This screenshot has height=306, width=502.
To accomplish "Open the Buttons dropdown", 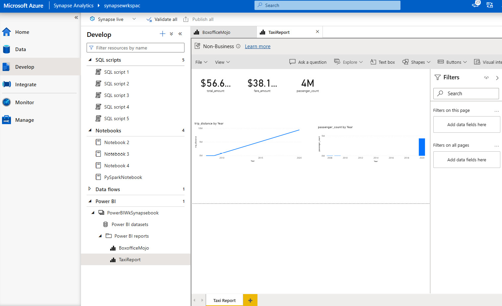I will [x=452, y=62].
